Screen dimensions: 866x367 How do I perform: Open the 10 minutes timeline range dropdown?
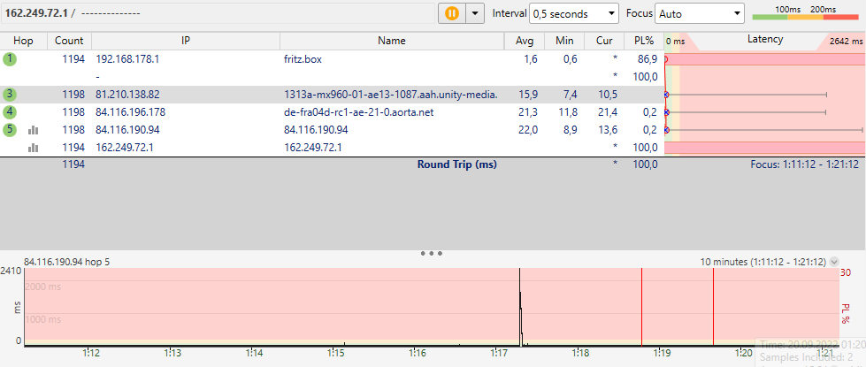tap(834, 262)
